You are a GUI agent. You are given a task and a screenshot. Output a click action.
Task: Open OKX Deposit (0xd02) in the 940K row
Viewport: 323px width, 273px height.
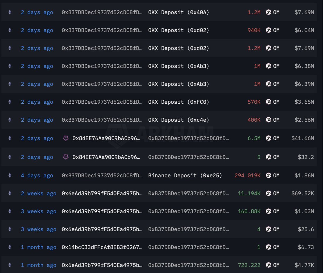pyautogui.click(x=178, y=30)
